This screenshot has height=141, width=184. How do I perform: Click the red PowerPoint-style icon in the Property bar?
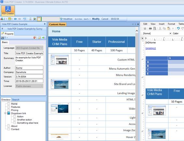[35, 38]
